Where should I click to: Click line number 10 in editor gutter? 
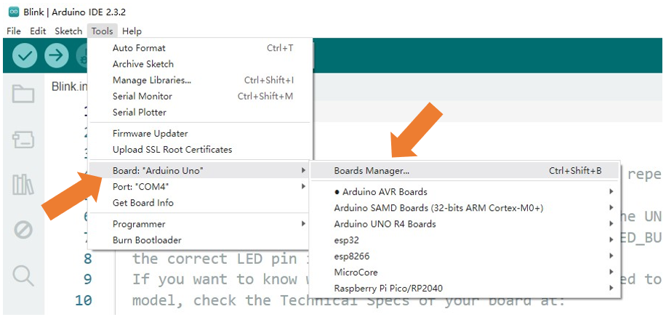click(83, 300)
